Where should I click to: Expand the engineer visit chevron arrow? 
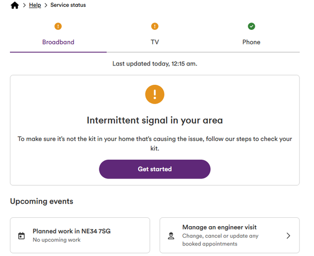(288, 236)
